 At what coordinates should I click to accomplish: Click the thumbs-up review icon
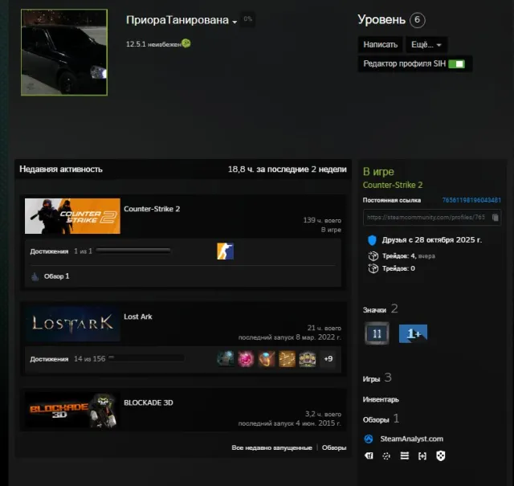35,276
